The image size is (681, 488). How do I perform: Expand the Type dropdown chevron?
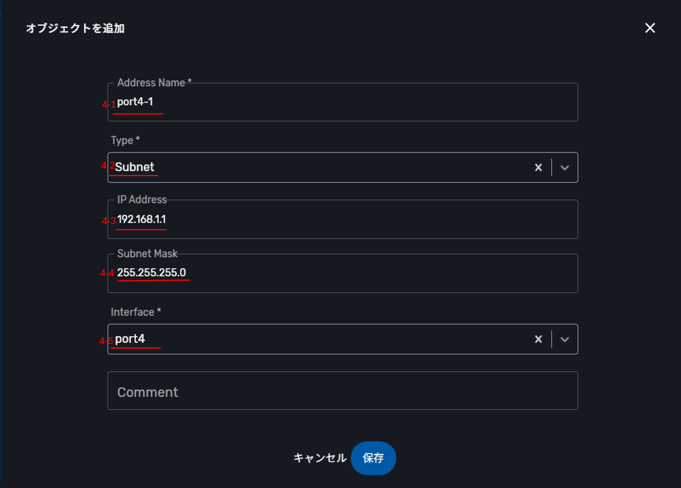pyautogui.click(x=565, y=167)
